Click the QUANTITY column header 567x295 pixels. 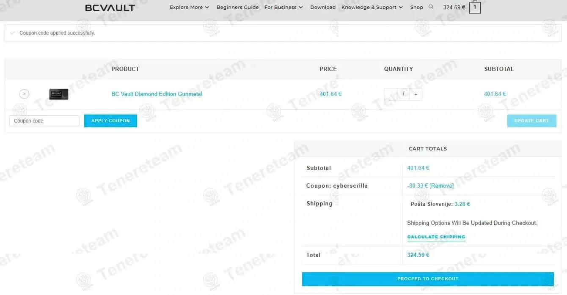coord(399,69)
